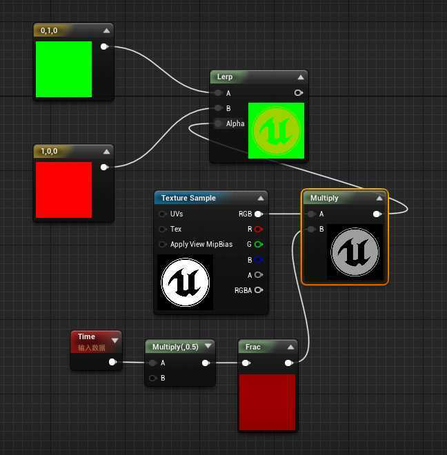
Task: Collapse the 1,0,0 constant node preview
Action: pyautogui.click(x=107, y=152)
